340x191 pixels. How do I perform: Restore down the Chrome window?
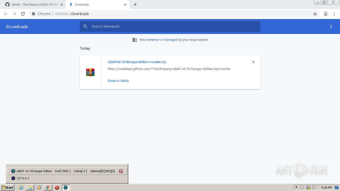click(324, 2)
